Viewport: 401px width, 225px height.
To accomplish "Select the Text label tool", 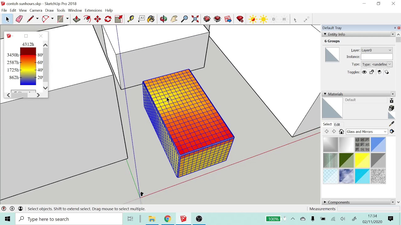I will pos(142,19).
